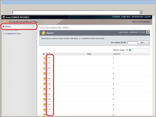Open the address bar dropdown arrow
Screen dimensions: 156x117
point(141,12)
